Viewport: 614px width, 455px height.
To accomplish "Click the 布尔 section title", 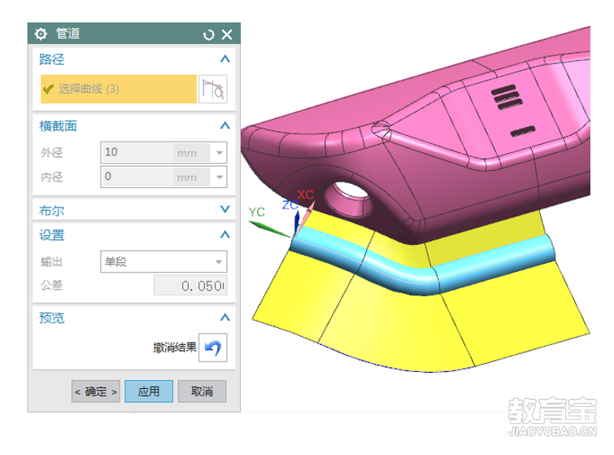I will coord(52,211).
